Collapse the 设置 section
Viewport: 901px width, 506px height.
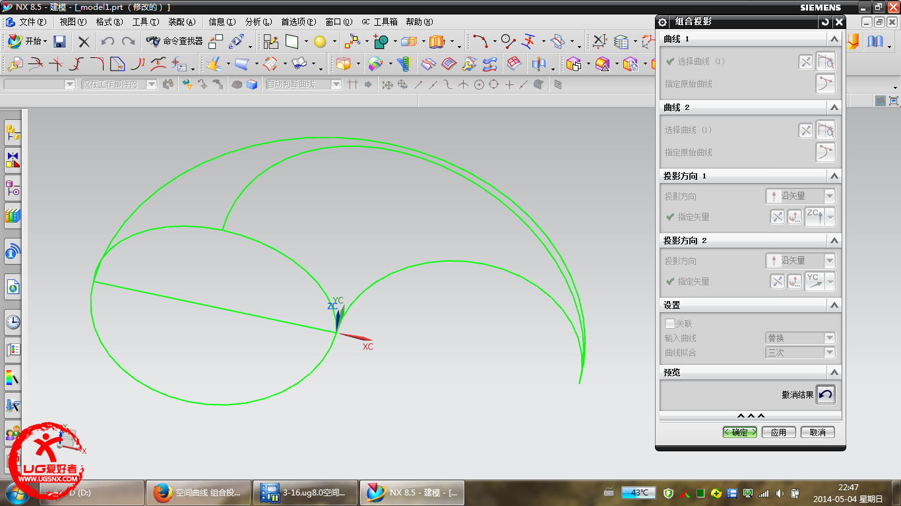pos(834,305)
